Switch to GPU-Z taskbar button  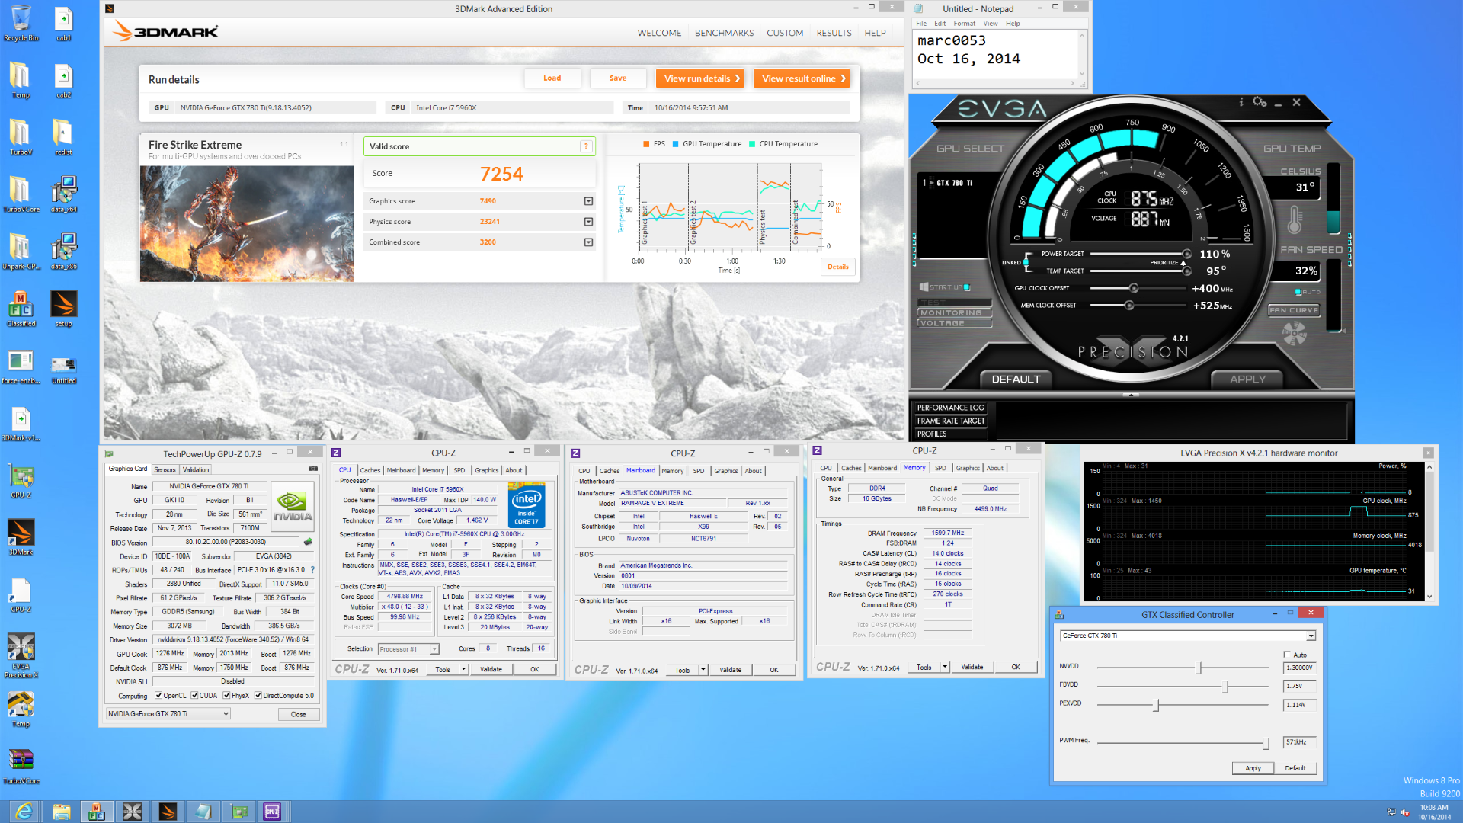click(238, 812)
